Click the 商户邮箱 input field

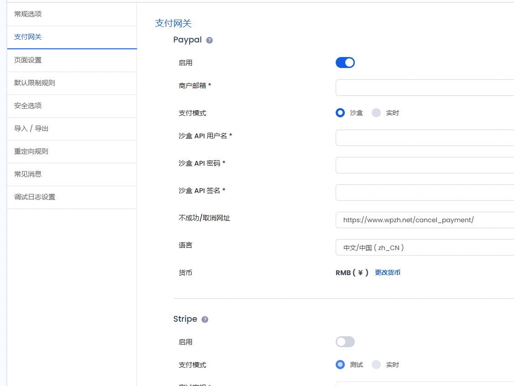coord(424,87)
